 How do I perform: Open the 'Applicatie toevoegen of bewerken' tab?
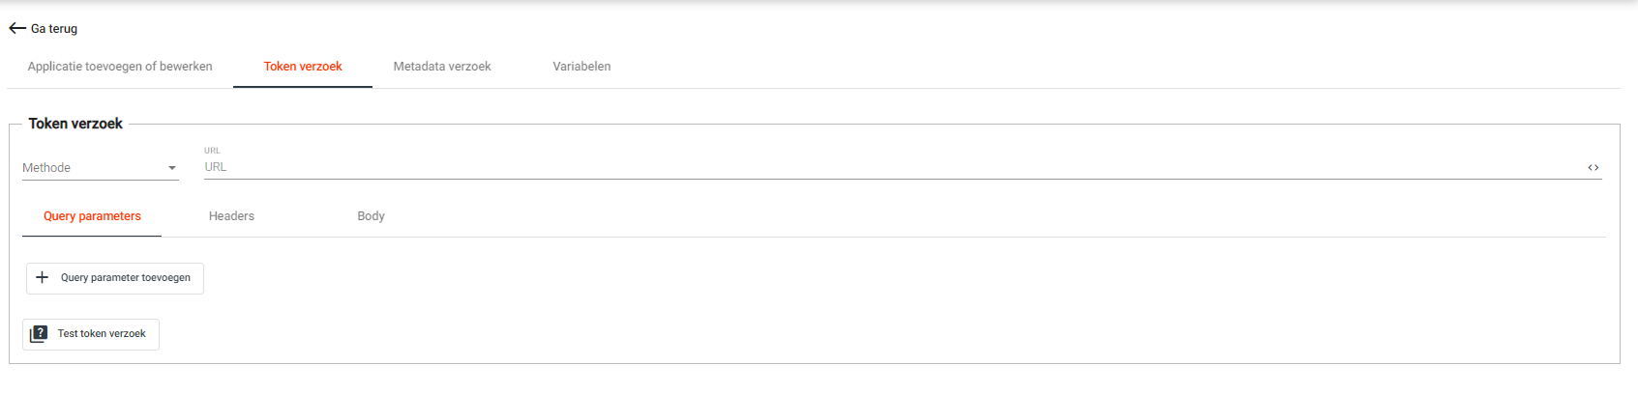[120, 67]
